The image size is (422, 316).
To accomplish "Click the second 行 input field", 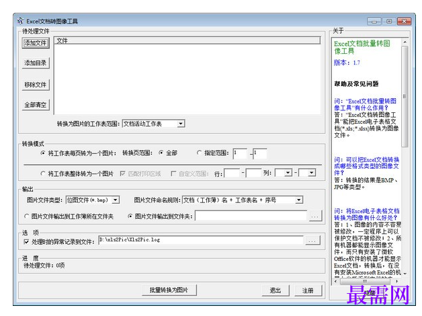I will coord(253,173).
